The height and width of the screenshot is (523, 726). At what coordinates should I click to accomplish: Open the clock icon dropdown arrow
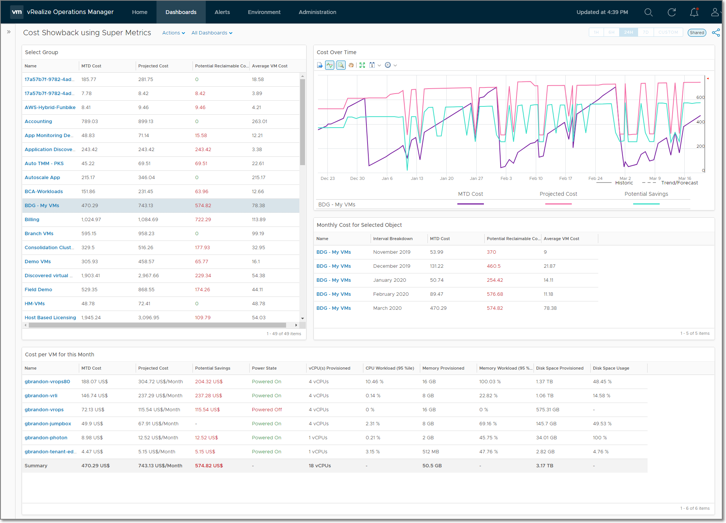pyautogui.click(x=395, y=66)
